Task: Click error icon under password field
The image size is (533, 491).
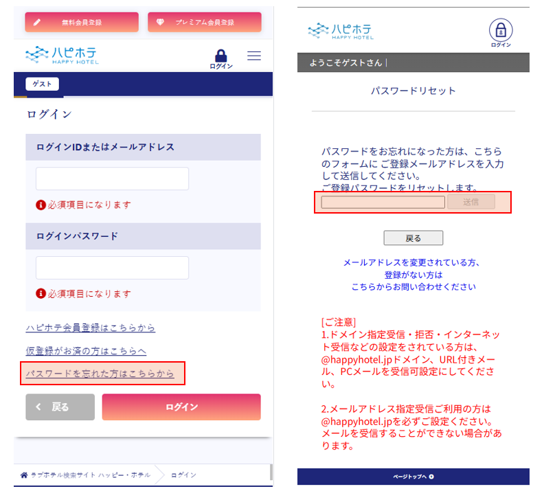Action: point(41,294)
